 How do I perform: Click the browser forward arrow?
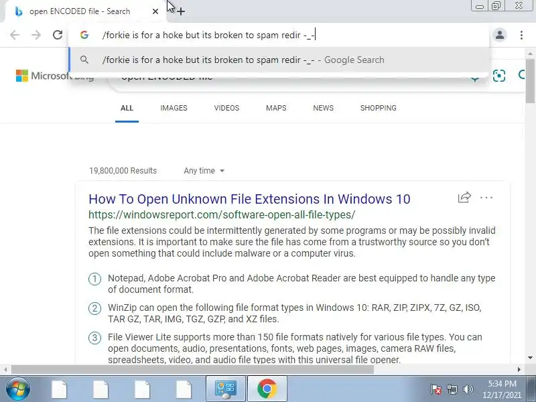[x=36, y=35]
